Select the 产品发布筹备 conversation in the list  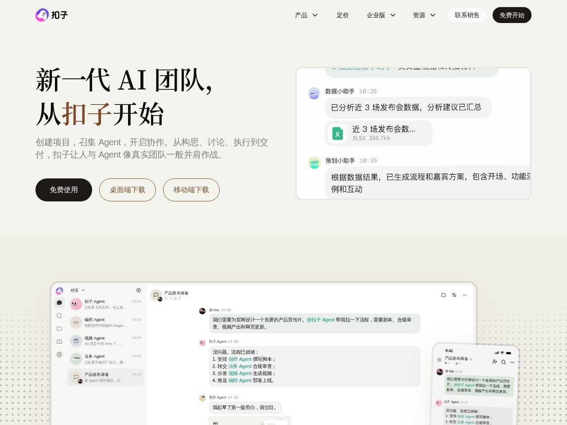pos(105,377)
